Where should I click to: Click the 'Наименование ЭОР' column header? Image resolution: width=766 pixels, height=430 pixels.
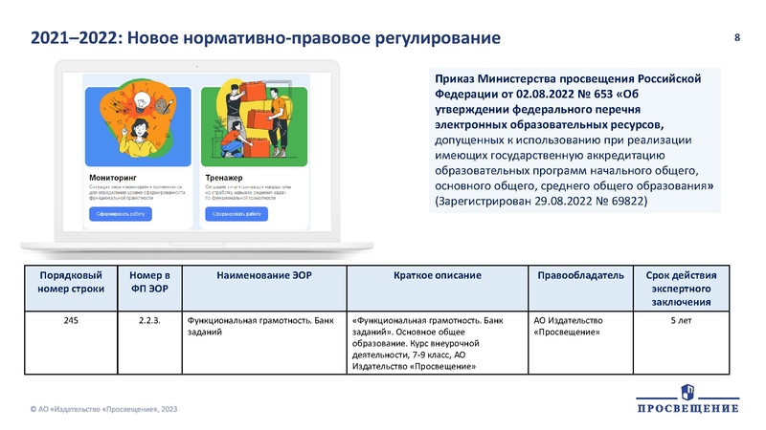[x=264, y=289]
